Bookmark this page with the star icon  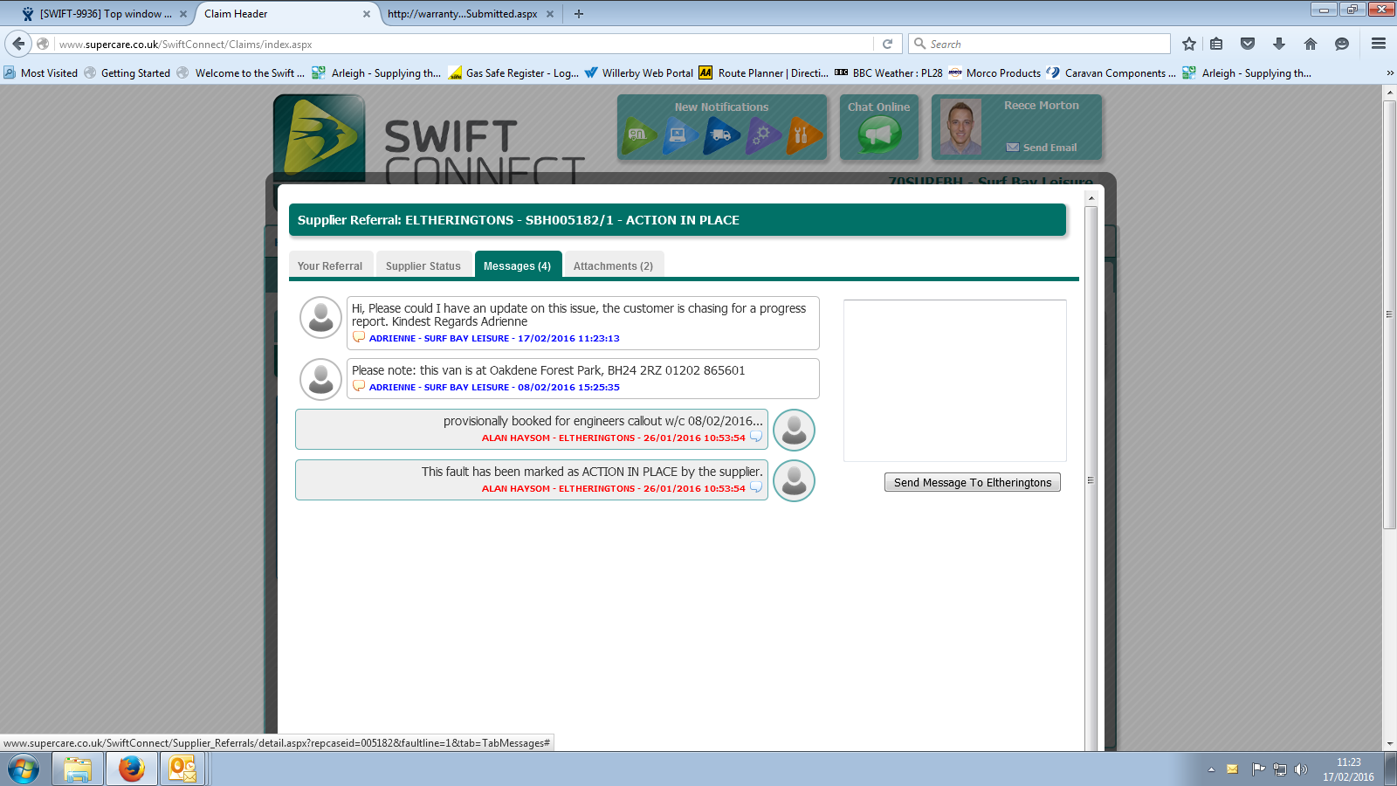pyautogui.click(x=1188, y=44)
